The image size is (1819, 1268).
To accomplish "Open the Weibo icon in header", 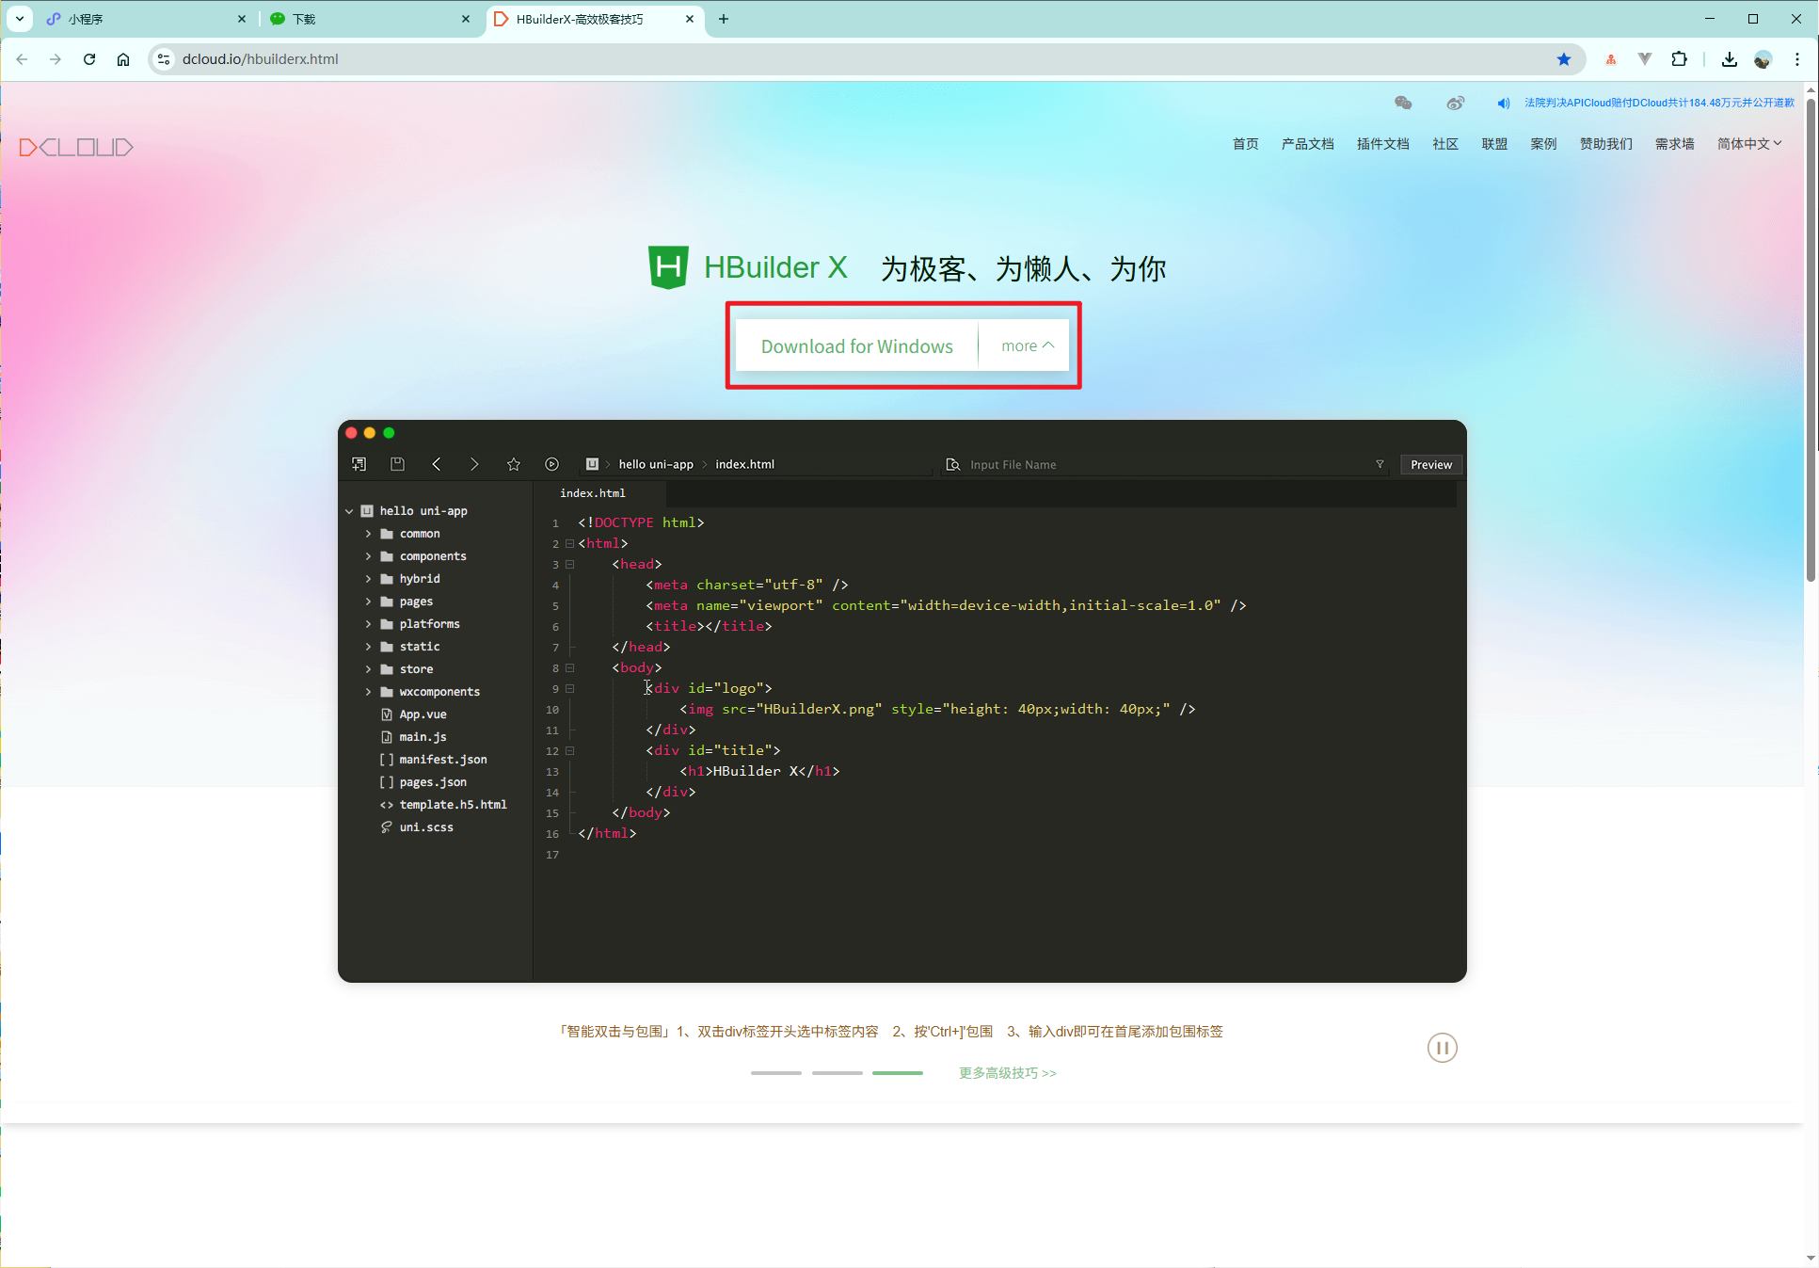I will point(1455,103).
